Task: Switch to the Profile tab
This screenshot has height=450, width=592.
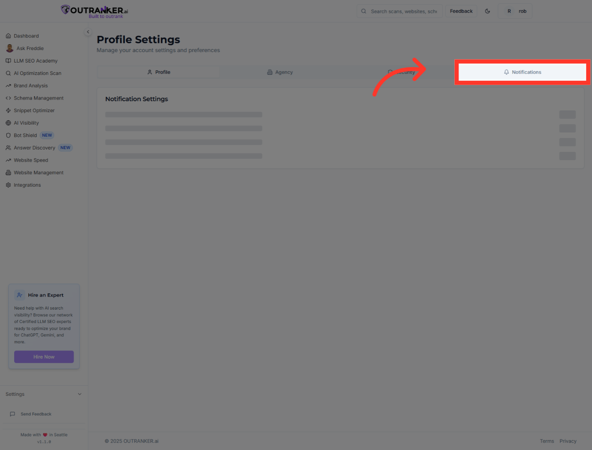Action: click(159, 72)
